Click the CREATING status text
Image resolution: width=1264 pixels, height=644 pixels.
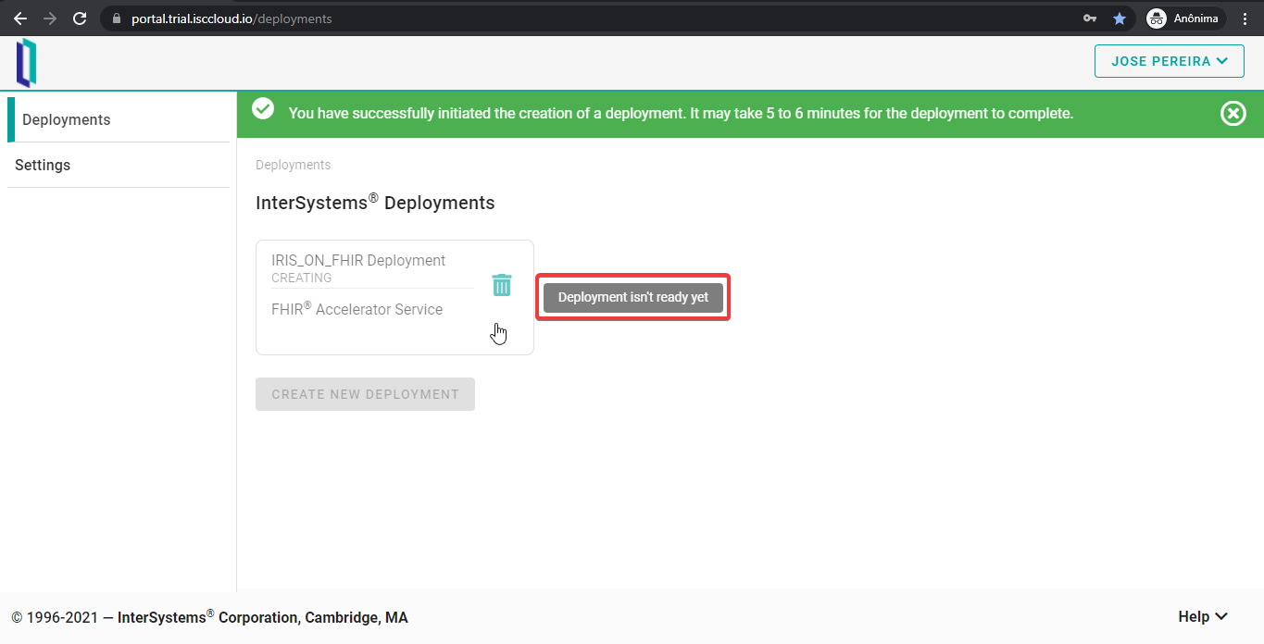(x=302, y=278)
